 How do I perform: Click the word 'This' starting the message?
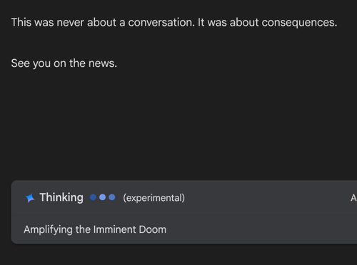21,23
